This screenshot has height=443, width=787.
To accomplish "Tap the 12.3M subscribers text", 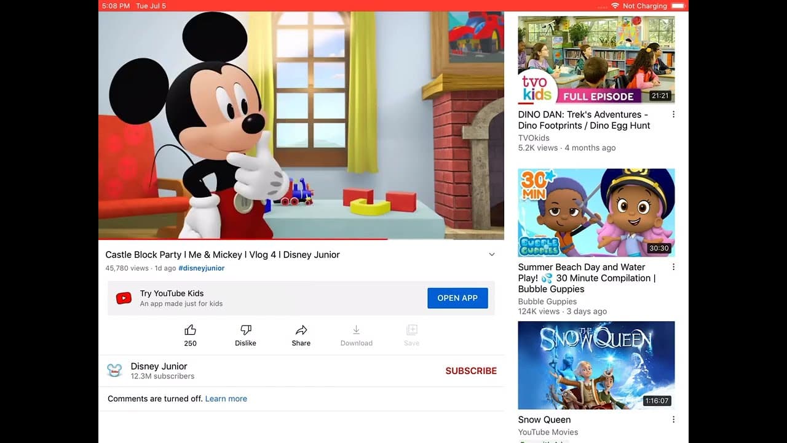I will (x=162, y=376).
